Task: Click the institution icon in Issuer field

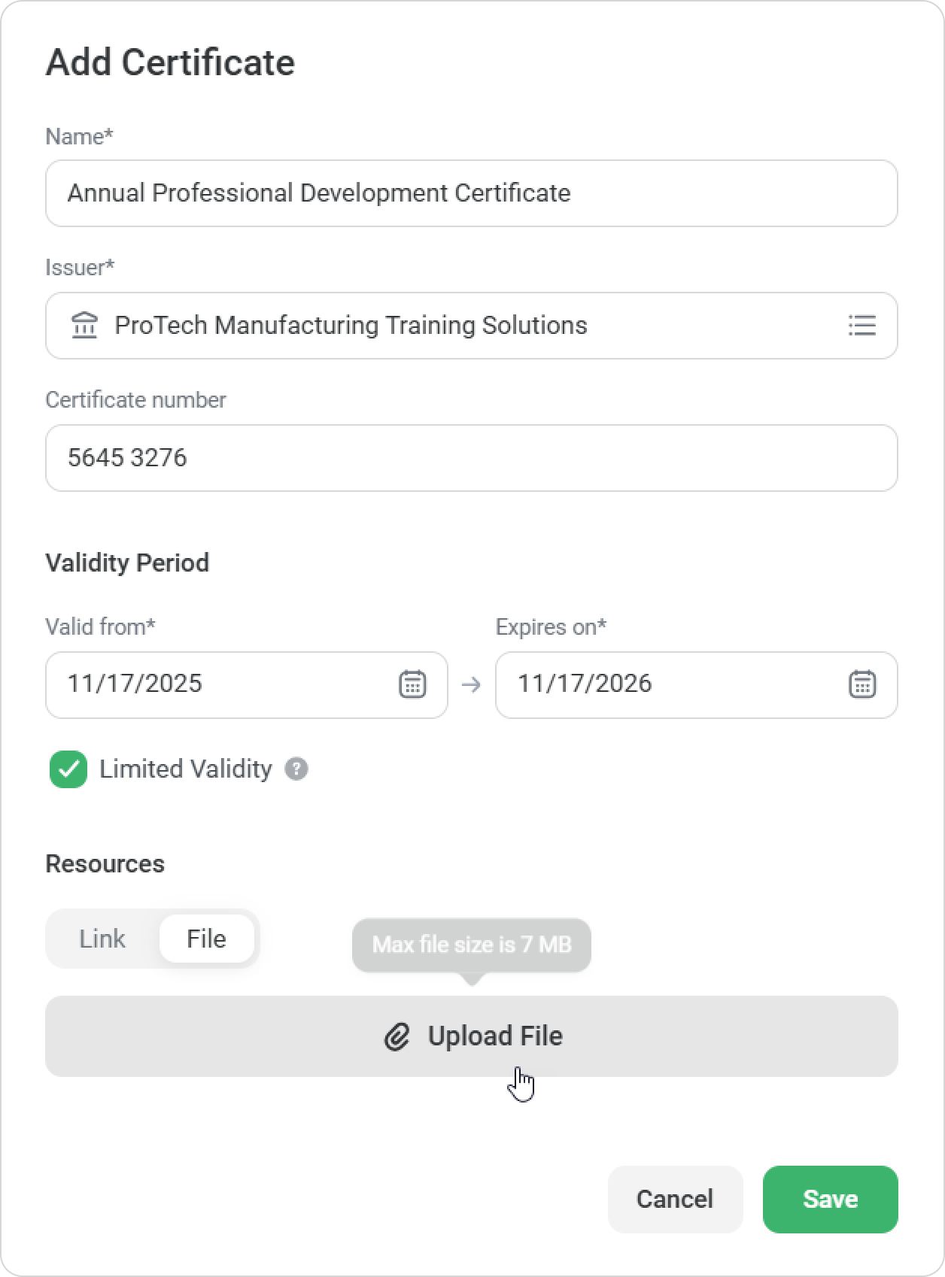Action: pos(84,326)
